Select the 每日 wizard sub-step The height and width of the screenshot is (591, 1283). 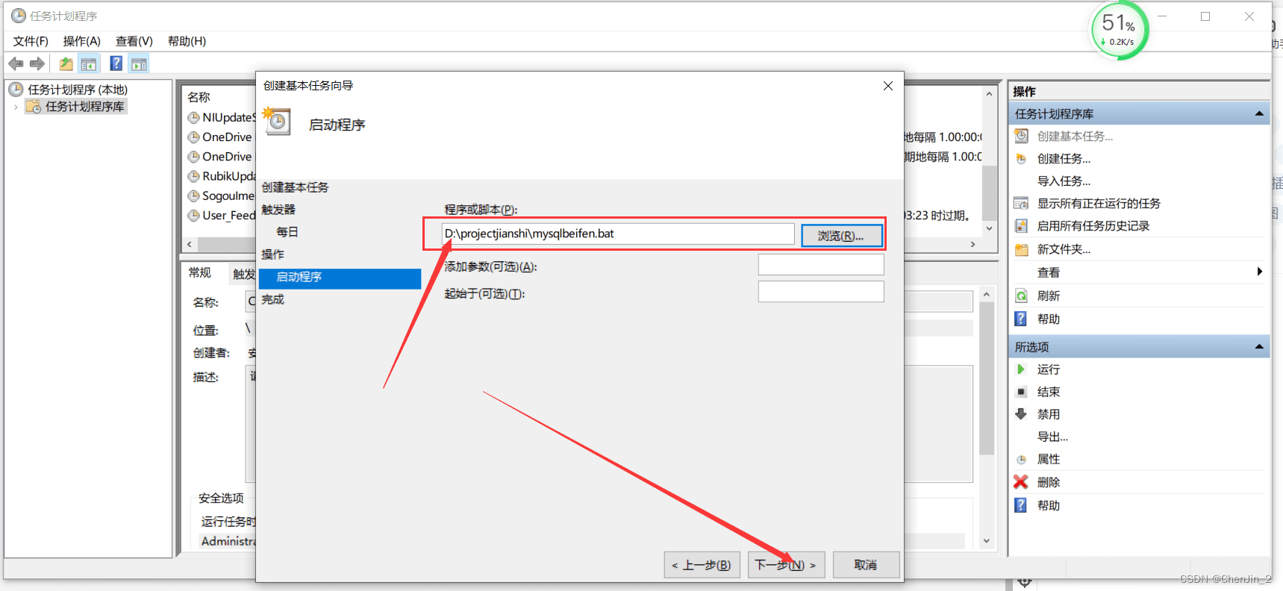pos(287,232)
